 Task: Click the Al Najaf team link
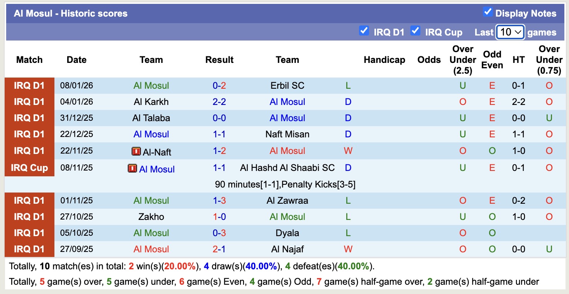tap(287, 249)
